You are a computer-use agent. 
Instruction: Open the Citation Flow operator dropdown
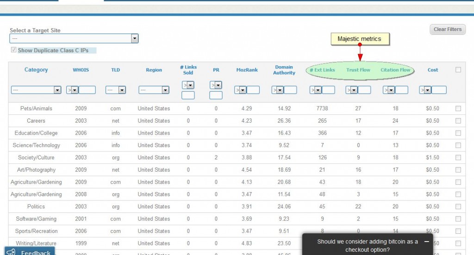(389, 90)
